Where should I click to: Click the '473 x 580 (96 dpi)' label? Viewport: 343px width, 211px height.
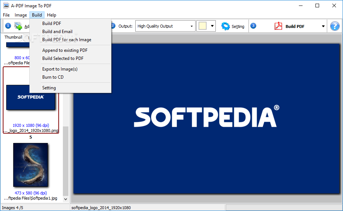click(31, 193)
